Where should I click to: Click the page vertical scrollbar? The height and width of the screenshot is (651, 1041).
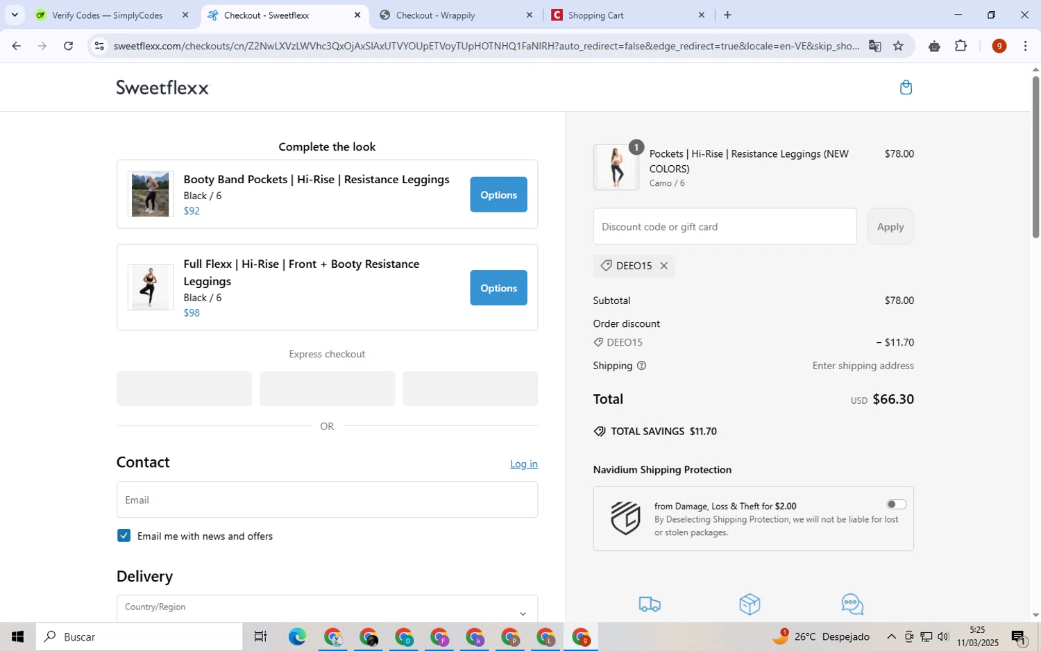1035,158
